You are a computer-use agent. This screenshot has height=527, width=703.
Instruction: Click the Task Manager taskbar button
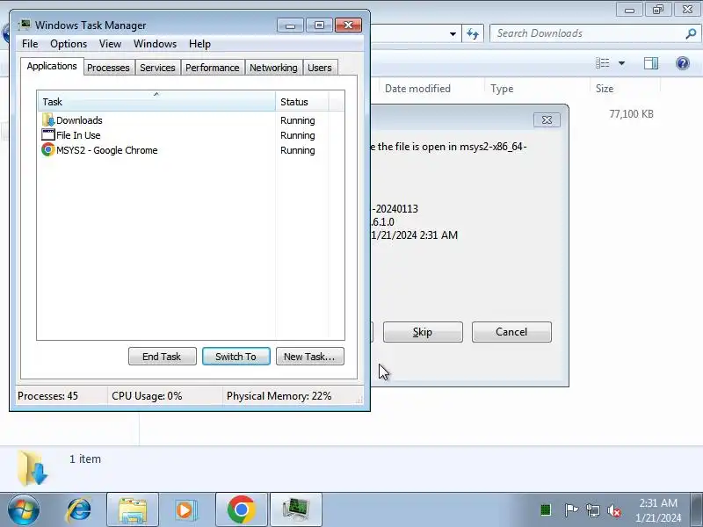coord(296,510)
